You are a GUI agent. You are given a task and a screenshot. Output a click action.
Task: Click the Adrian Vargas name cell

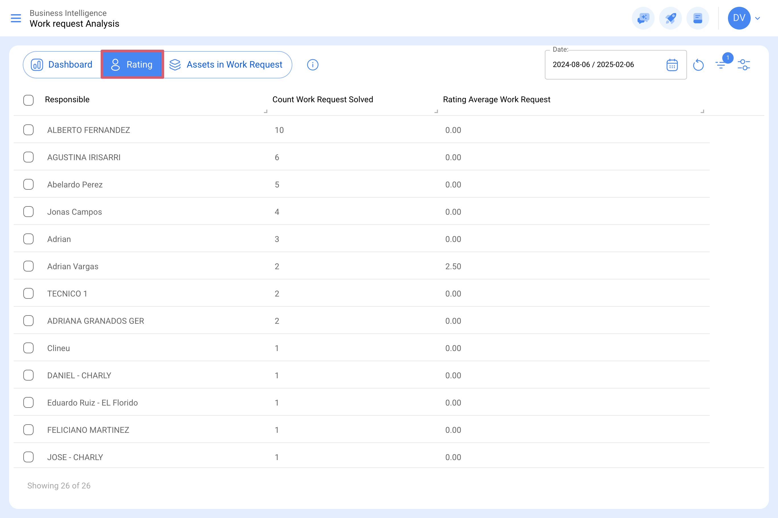[x=73, y=266]
